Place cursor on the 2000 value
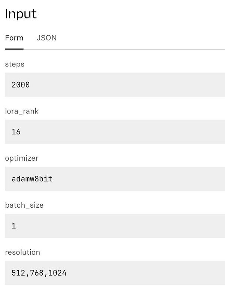The image size is (225, 294). tap(21, 85)
